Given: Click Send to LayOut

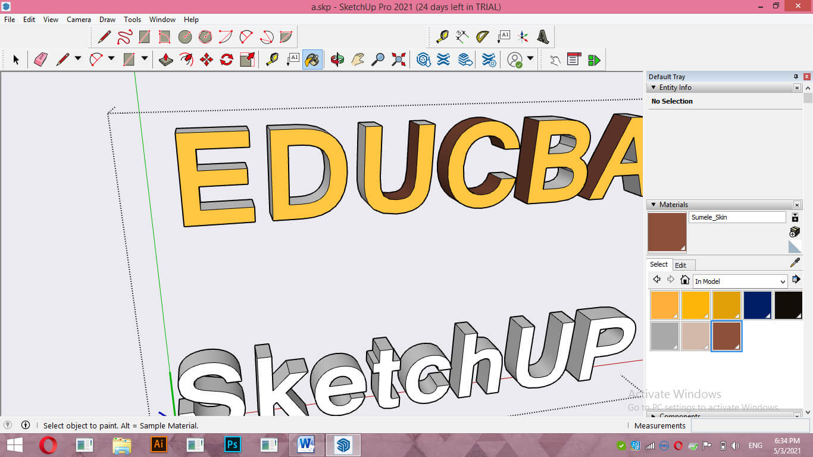Looking at the screenshot, I should click(465, 60).
